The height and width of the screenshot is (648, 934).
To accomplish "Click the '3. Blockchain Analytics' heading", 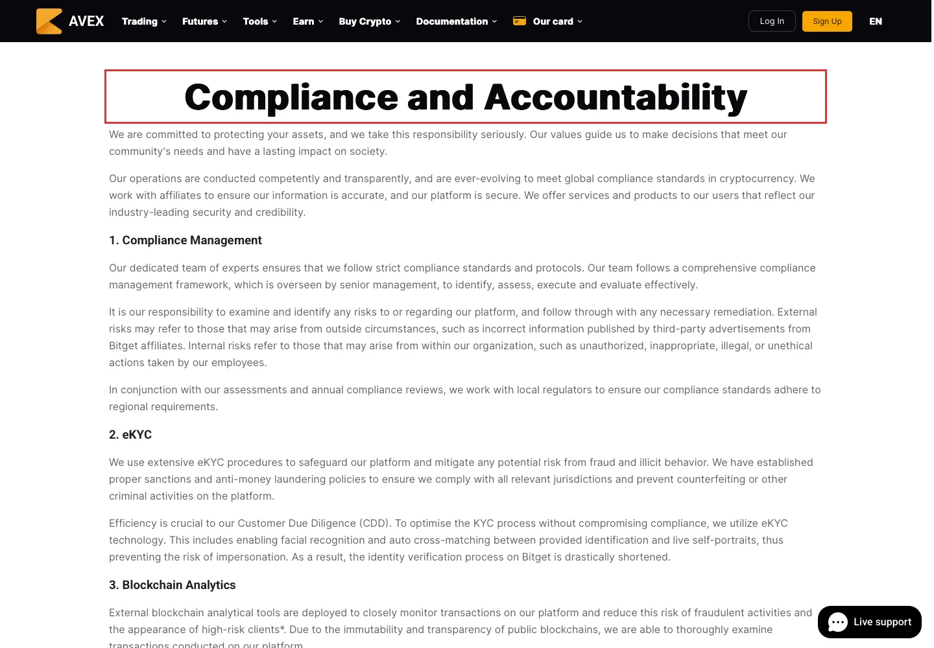I will [x=173, y=585].
